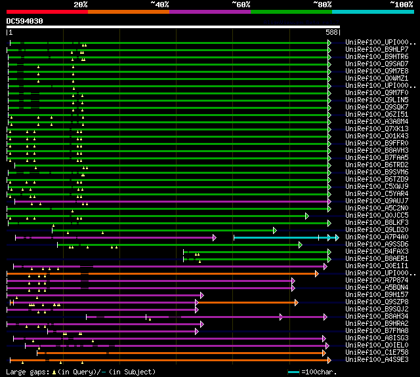Click the arrowhead ending B9SQJ2's purple alignment
The height and width of the screenshot is (377, 420).
(x=197, y=310)
